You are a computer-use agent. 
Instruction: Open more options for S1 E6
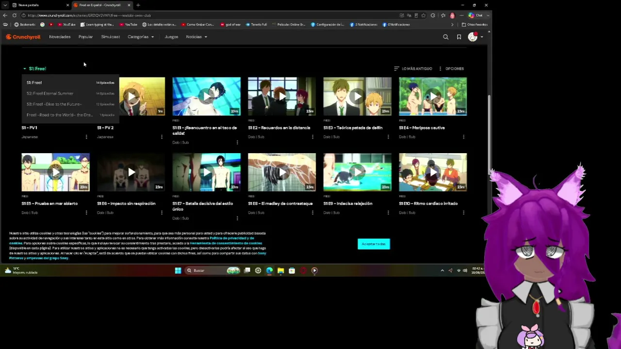pos(162,212)
